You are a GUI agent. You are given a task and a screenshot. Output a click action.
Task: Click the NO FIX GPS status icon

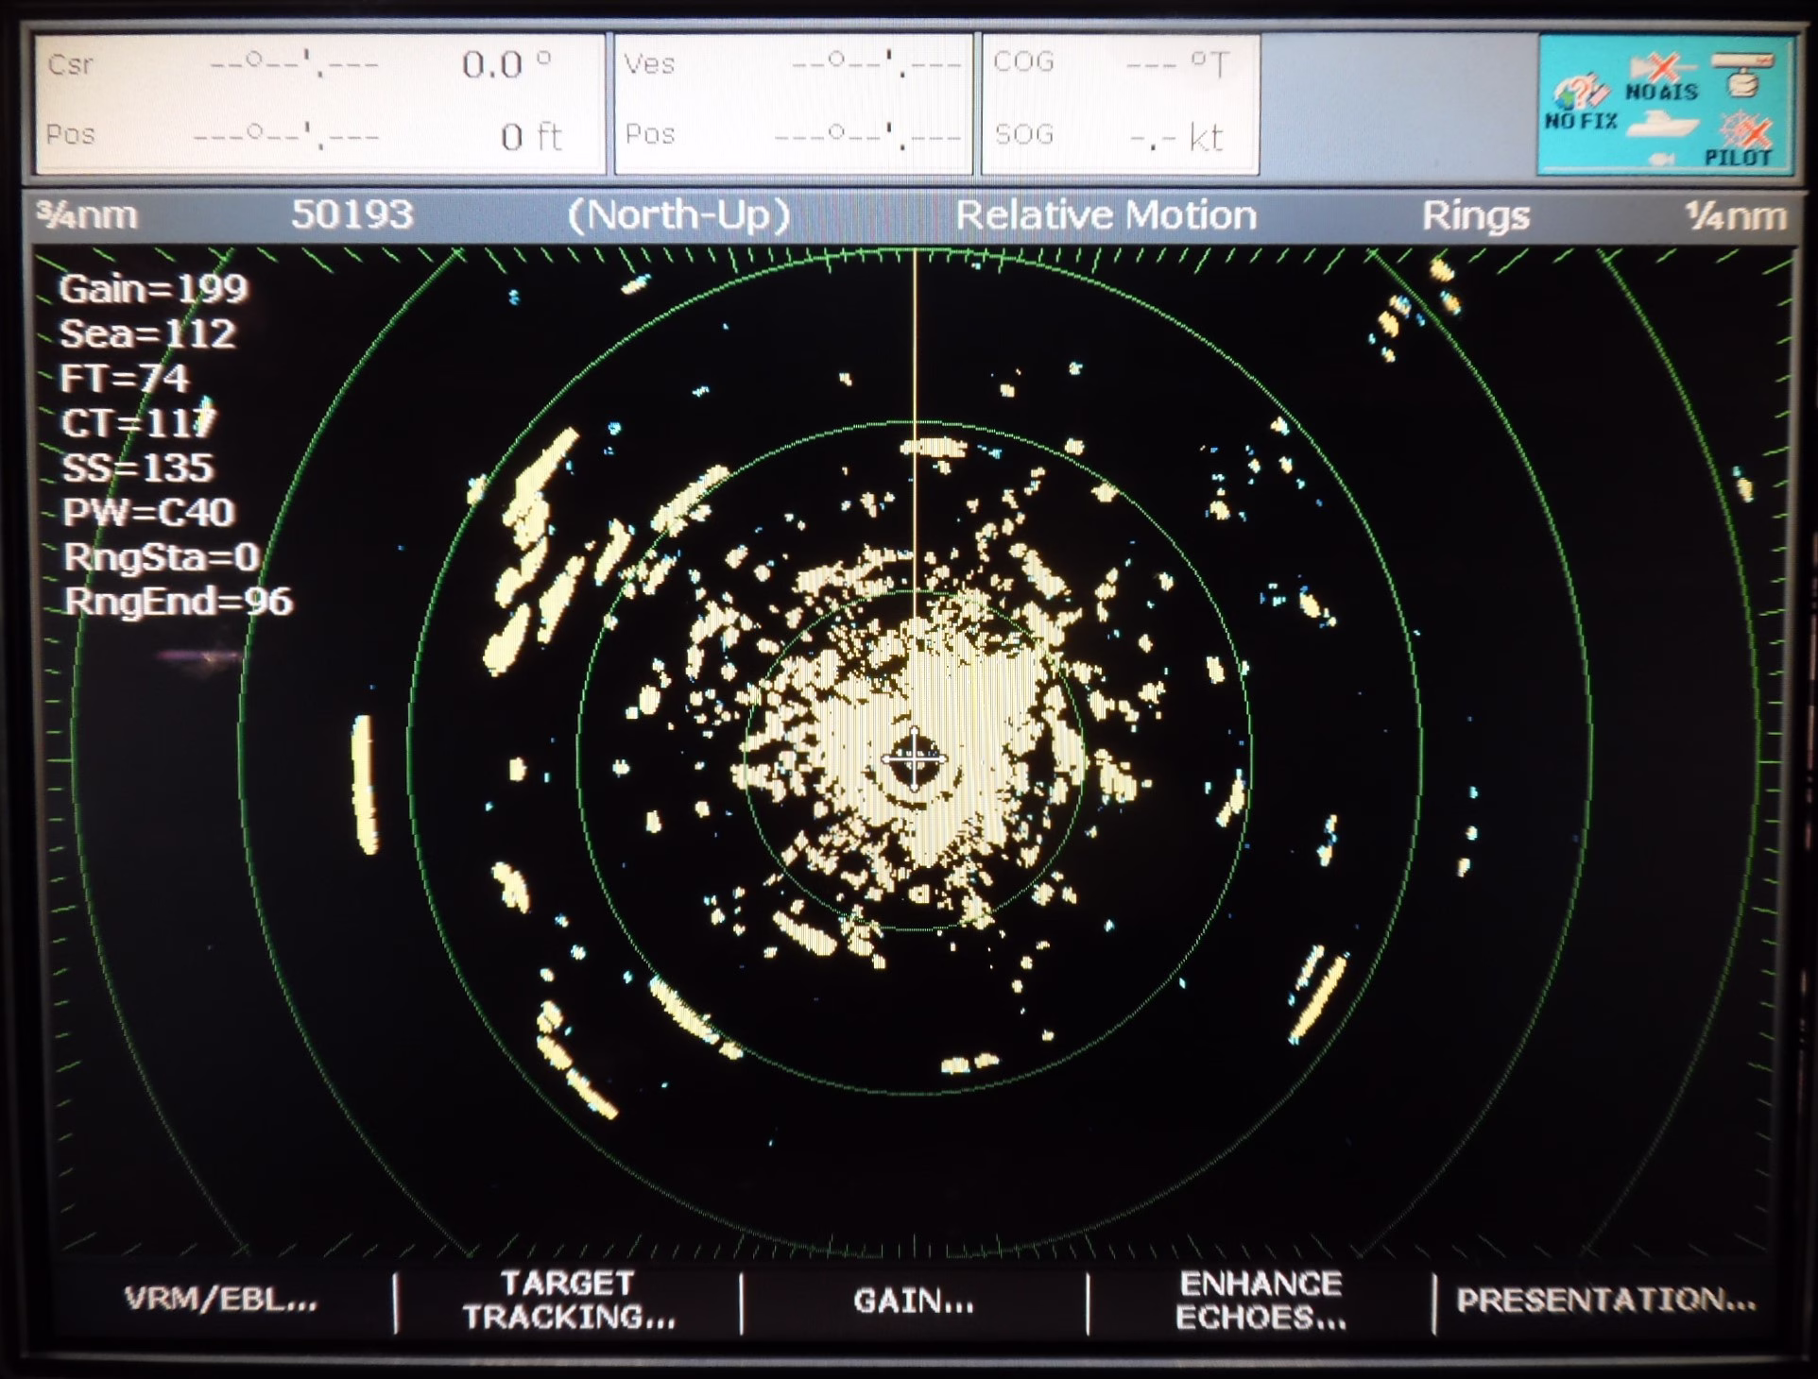pyautogui.click(x=1581, y=102)
